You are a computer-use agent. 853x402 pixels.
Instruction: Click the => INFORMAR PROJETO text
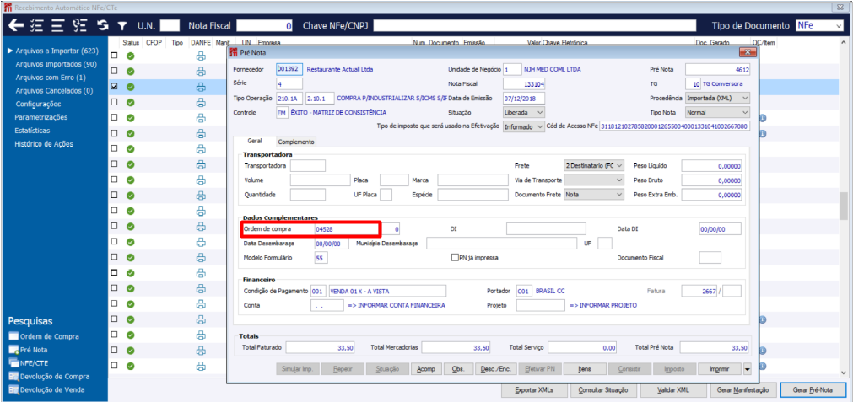(603, 305)
